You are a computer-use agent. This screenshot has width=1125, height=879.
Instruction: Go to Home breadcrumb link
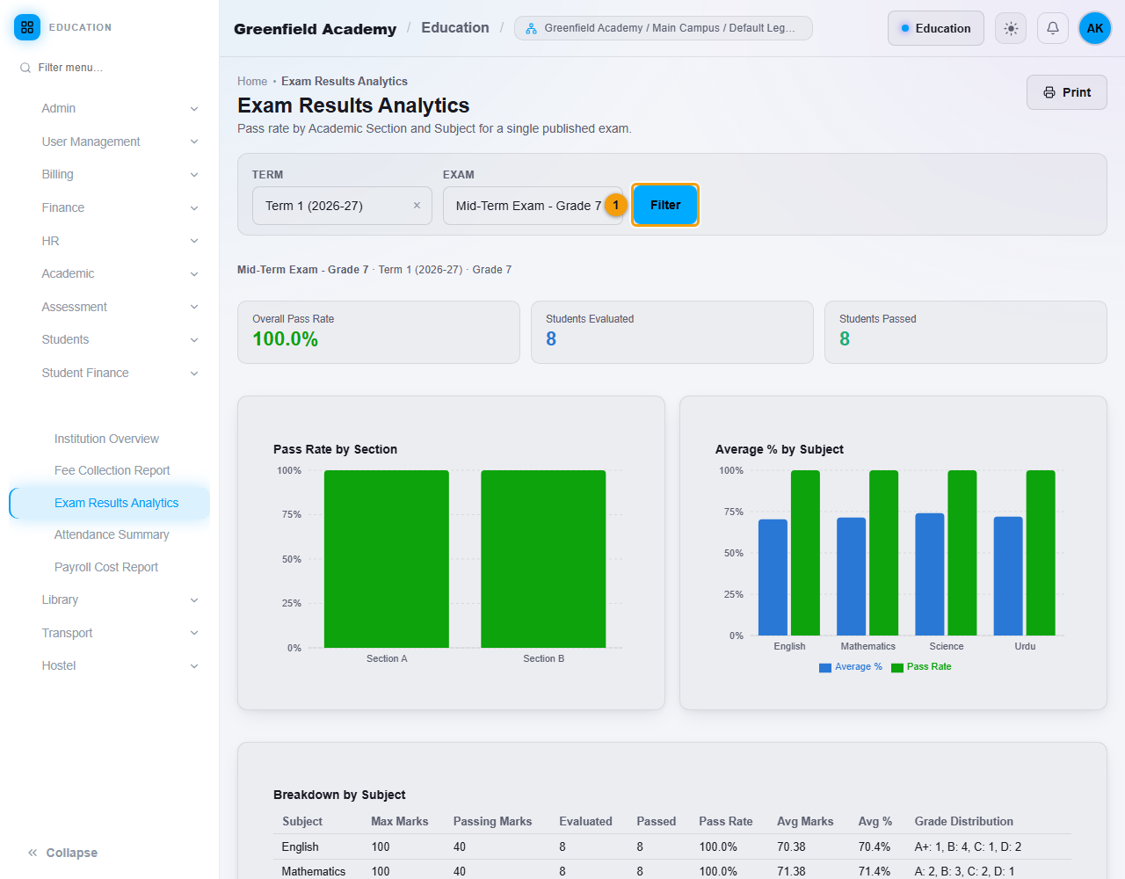tap(252, 81)
